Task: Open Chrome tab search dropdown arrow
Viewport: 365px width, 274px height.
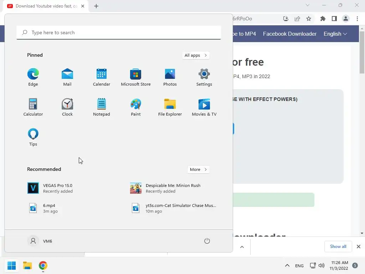Action: 308,5
